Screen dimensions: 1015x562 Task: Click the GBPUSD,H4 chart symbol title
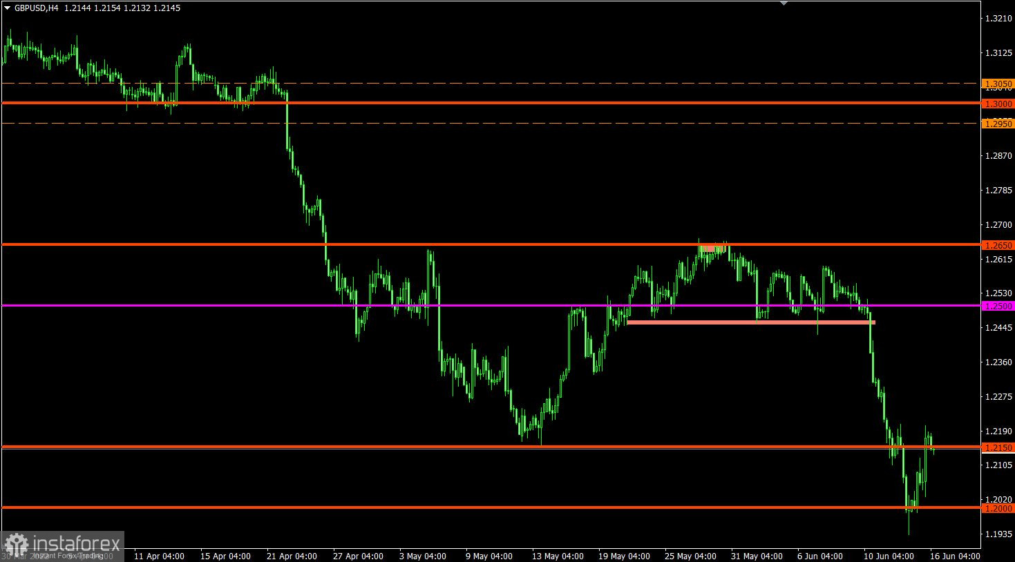[x=36, y=8]
